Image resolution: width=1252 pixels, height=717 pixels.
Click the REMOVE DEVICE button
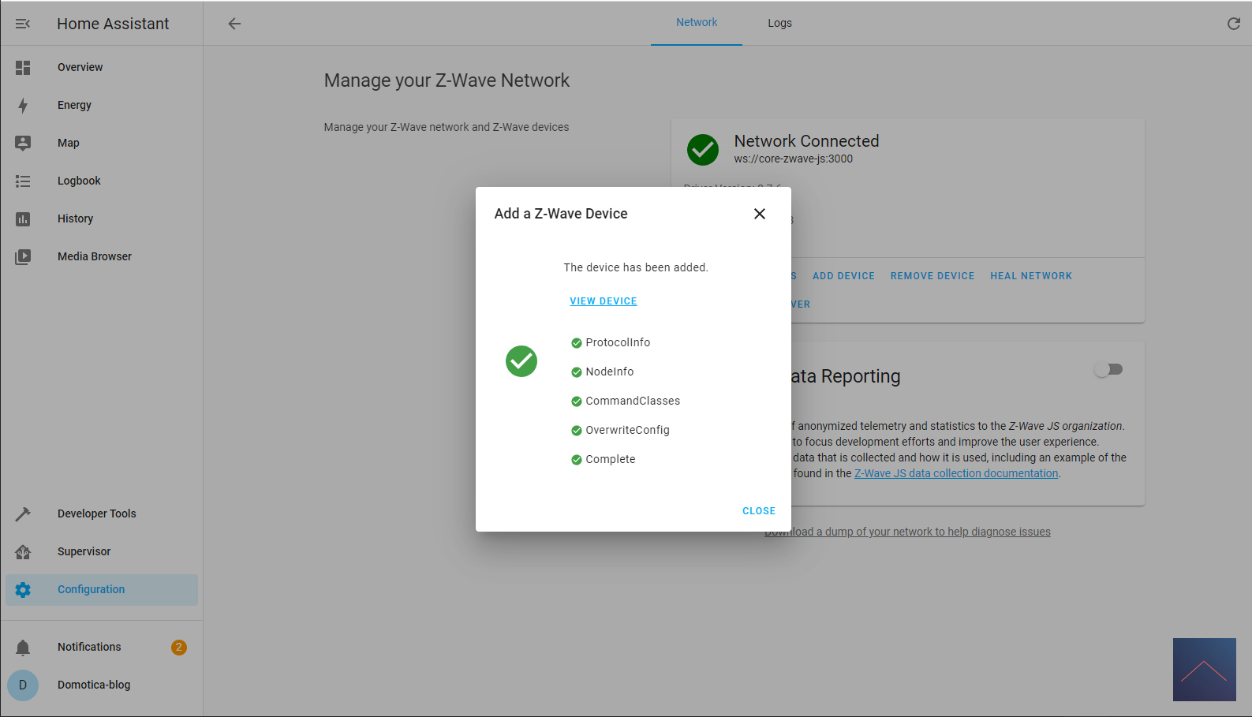click(932, 276)
